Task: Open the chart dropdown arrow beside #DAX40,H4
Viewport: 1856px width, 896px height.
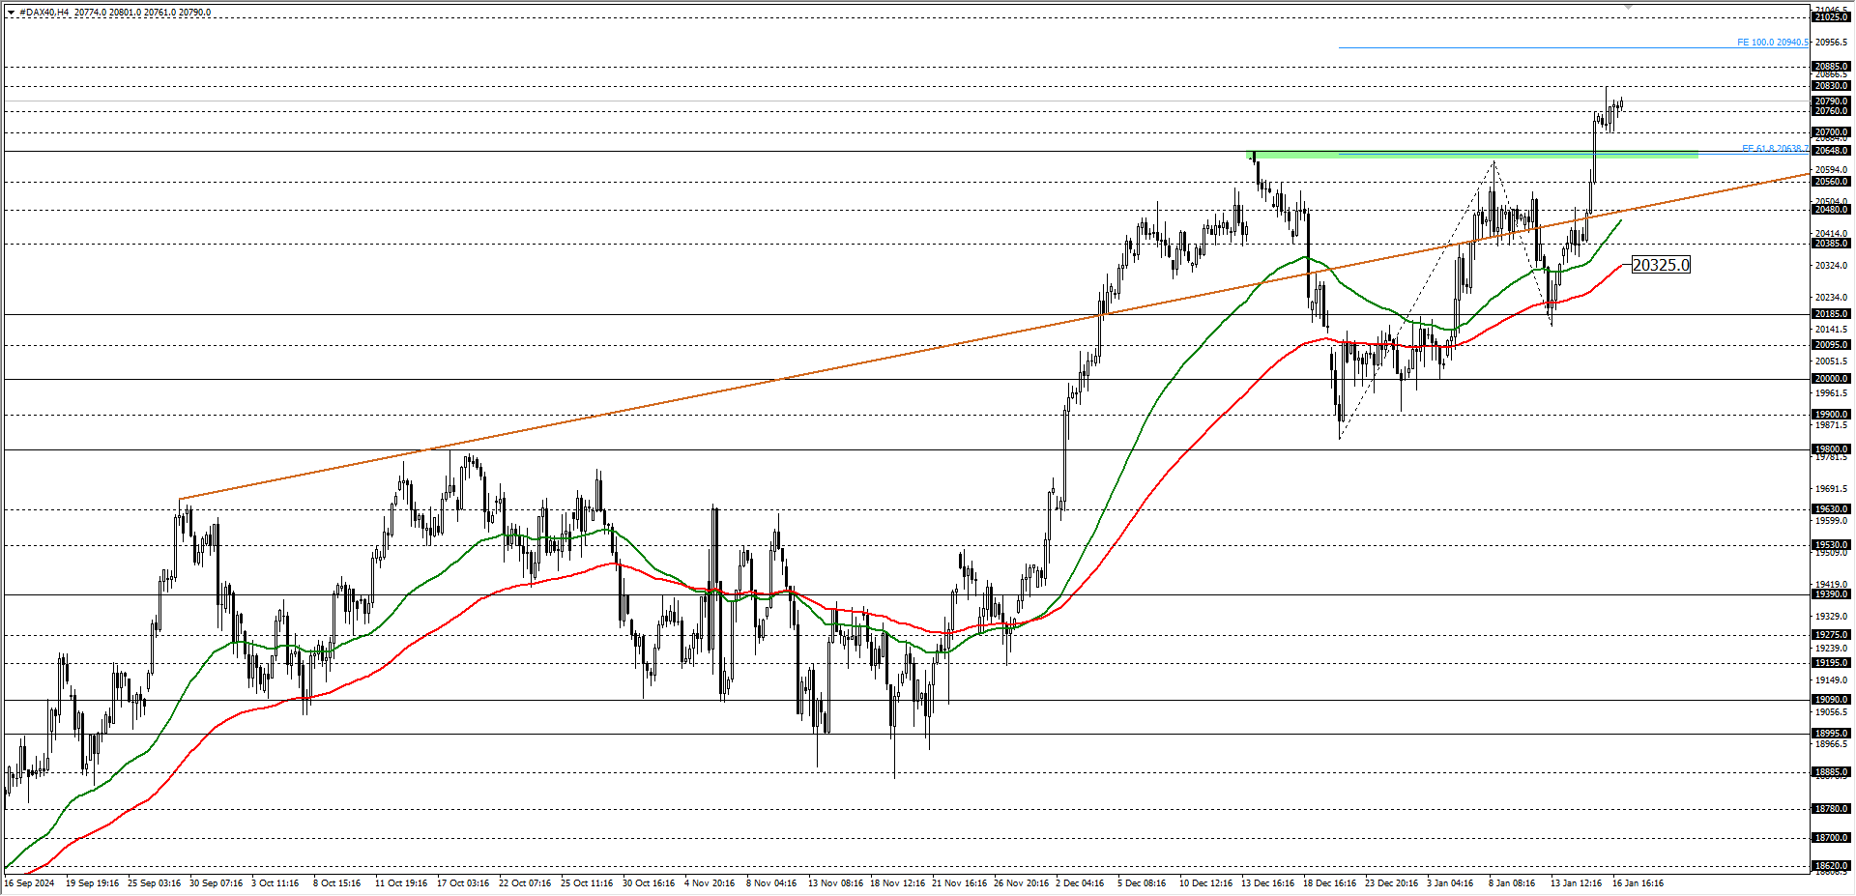Action: tap(11, 13)
